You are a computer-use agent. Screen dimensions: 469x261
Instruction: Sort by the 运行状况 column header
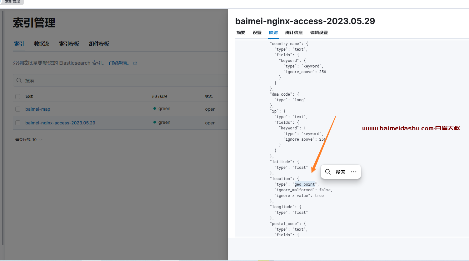[160, 96]
